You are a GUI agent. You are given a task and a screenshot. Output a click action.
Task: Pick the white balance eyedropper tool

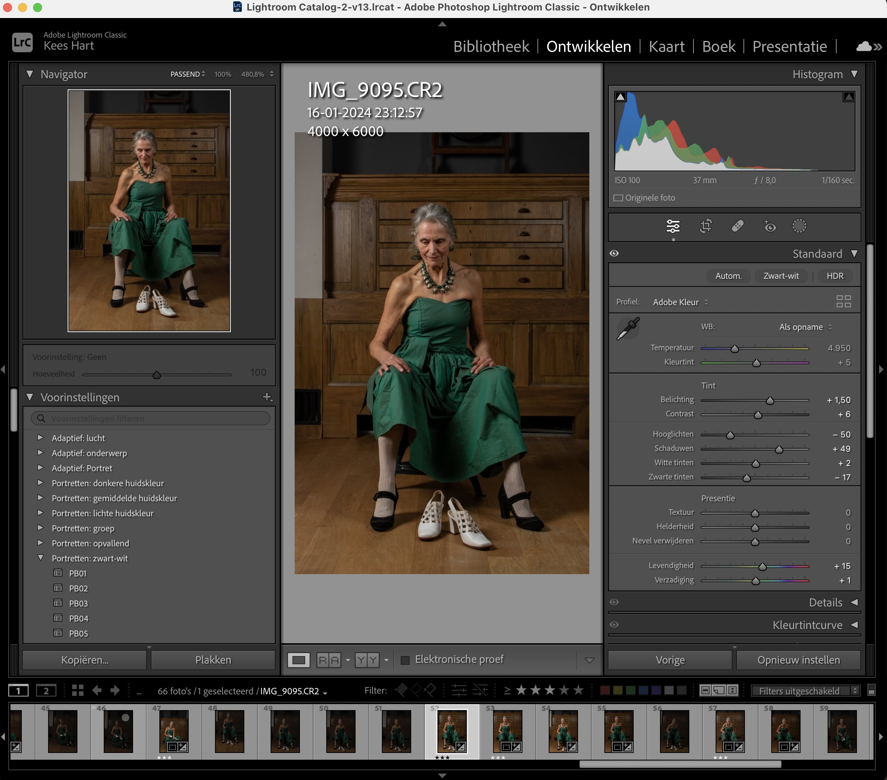628,328
